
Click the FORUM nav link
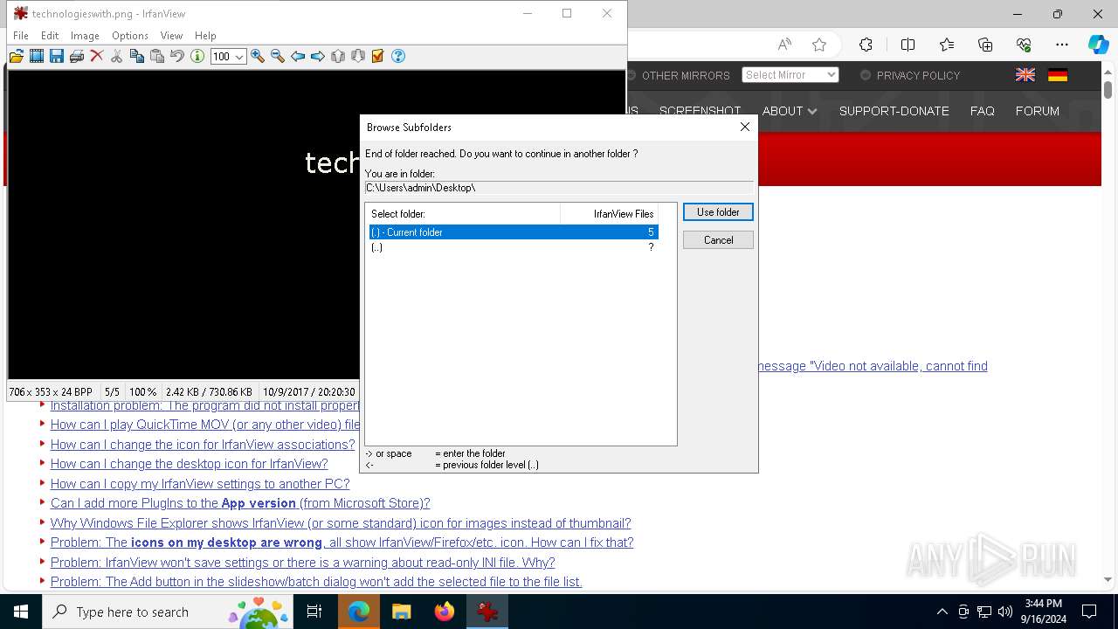pyautogui.click(x=1037, y=111)
